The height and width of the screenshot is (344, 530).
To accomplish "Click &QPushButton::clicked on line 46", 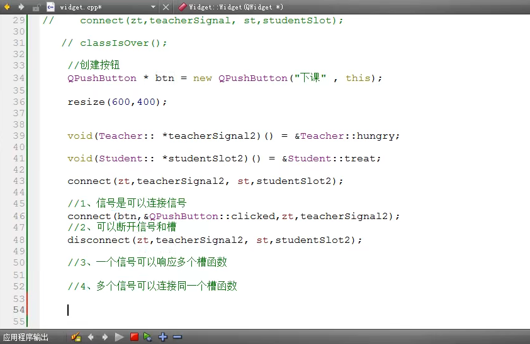I will (210, 216).
